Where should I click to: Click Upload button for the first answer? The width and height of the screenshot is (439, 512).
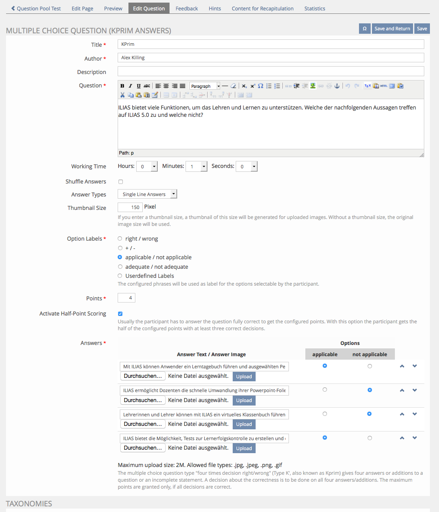[x=244, y=377]
